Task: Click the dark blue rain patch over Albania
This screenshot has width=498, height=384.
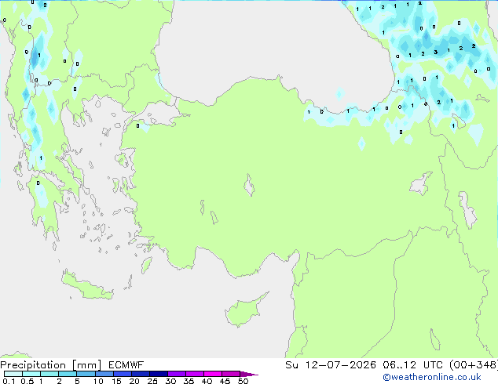Action: click(35, 57)
